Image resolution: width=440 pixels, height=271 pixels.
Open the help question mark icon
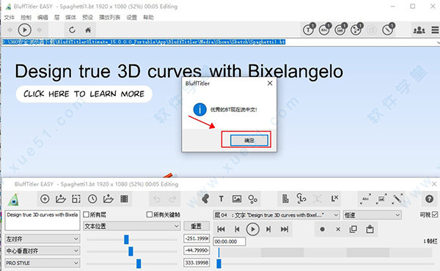(429, 199)
